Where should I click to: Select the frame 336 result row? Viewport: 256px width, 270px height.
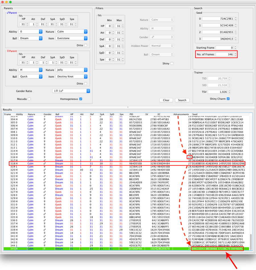coord(127,220)
